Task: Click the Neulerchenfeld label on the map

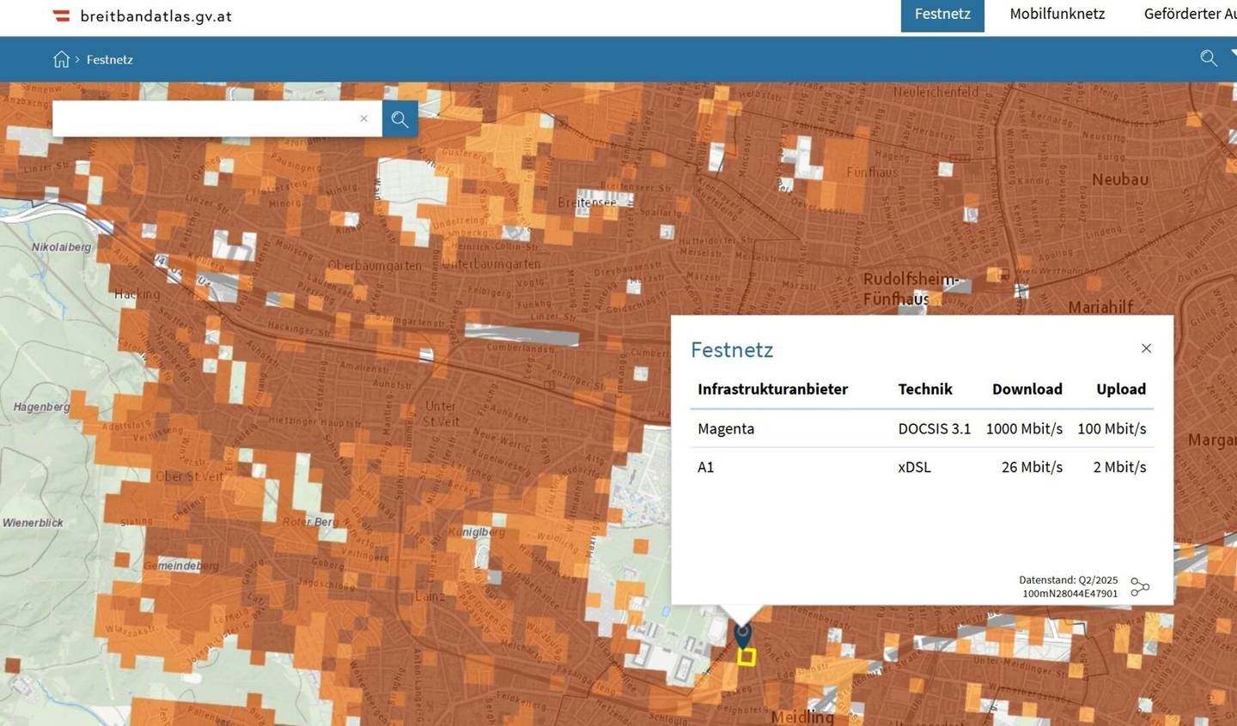Action: (935, 92)
